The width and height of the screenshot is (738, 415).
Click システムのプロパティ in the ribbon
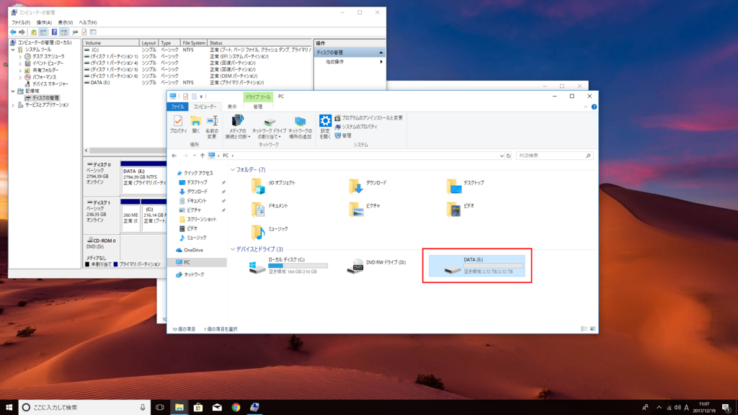click(x=356, y=127)
